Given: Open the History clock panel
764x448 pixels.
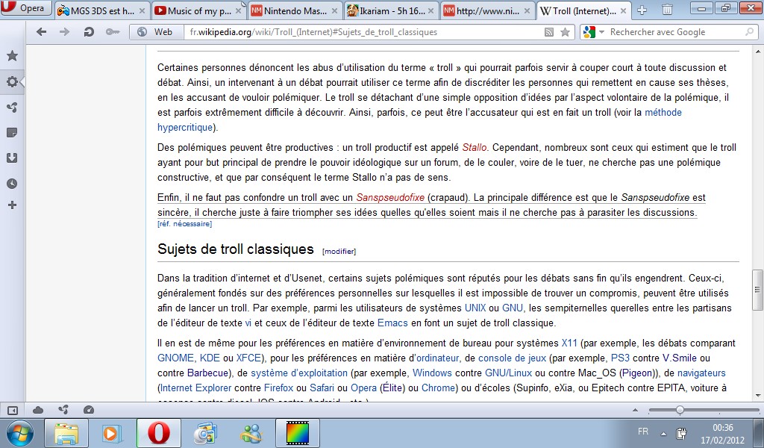Looking at the screenshot, I should [x=12, y=183].
